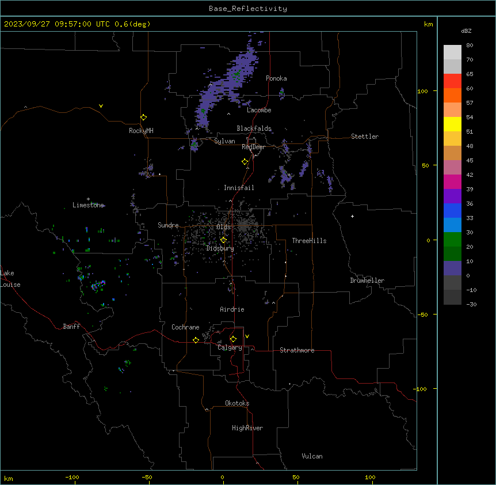The height and width of the screenshot is (485, 496).
Task: Click the RedDeer city label
Action: pyautogui.click(x=254, y=147)
